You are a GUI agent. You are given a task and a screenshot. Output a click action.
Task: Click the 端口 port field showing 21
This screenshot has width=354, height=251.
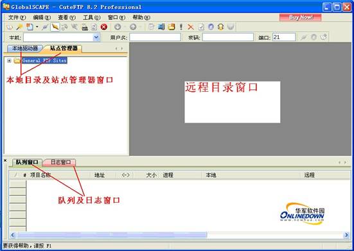(284, 37)
